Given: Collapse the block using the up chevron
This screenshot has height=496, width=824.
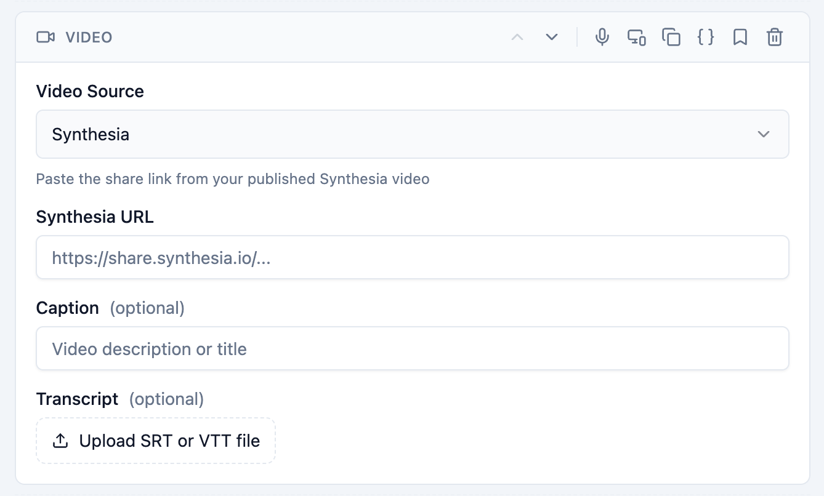Looking at the screenshot, I should 517,37.
